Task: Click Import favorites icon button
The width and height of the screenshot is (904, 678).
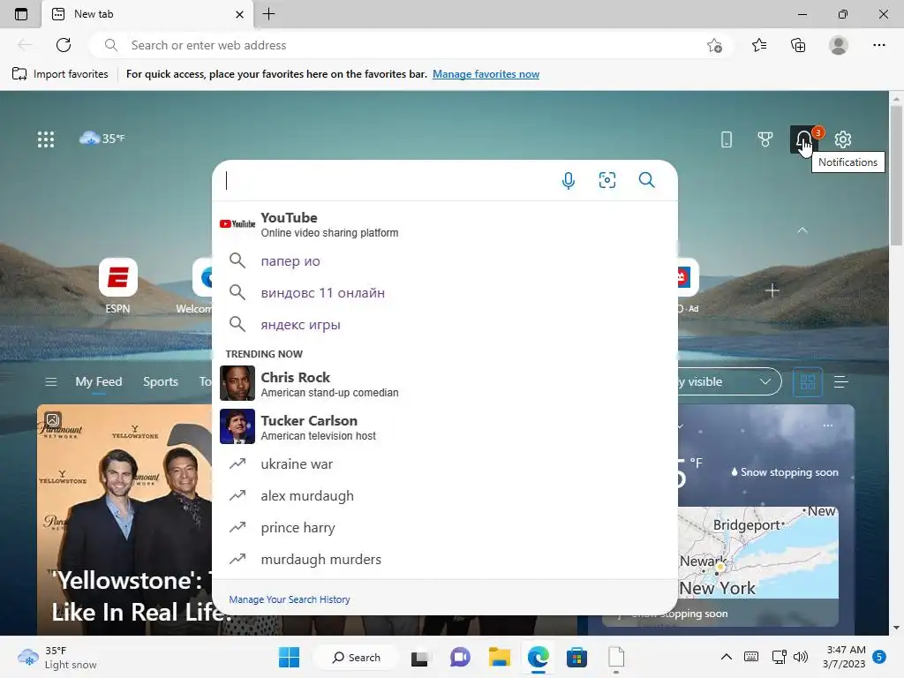Action: tap(60, 74)
